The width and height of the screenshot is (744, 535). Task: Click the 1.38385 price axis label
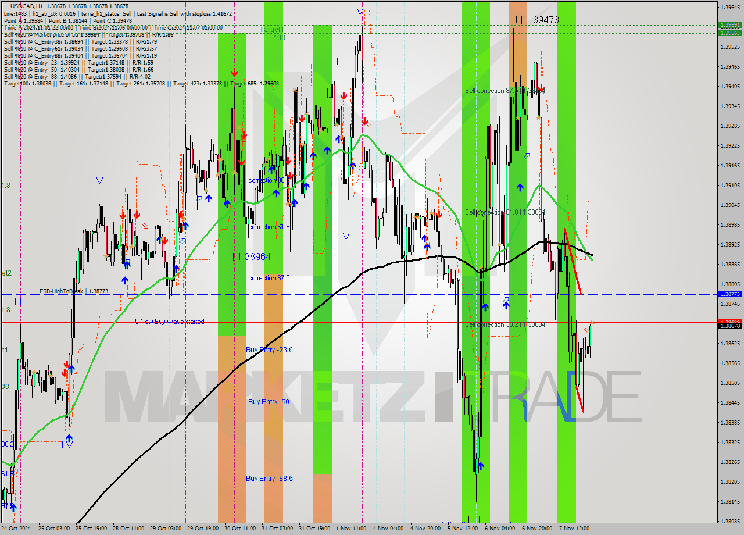pyautogui.click(x=730, y=422)
